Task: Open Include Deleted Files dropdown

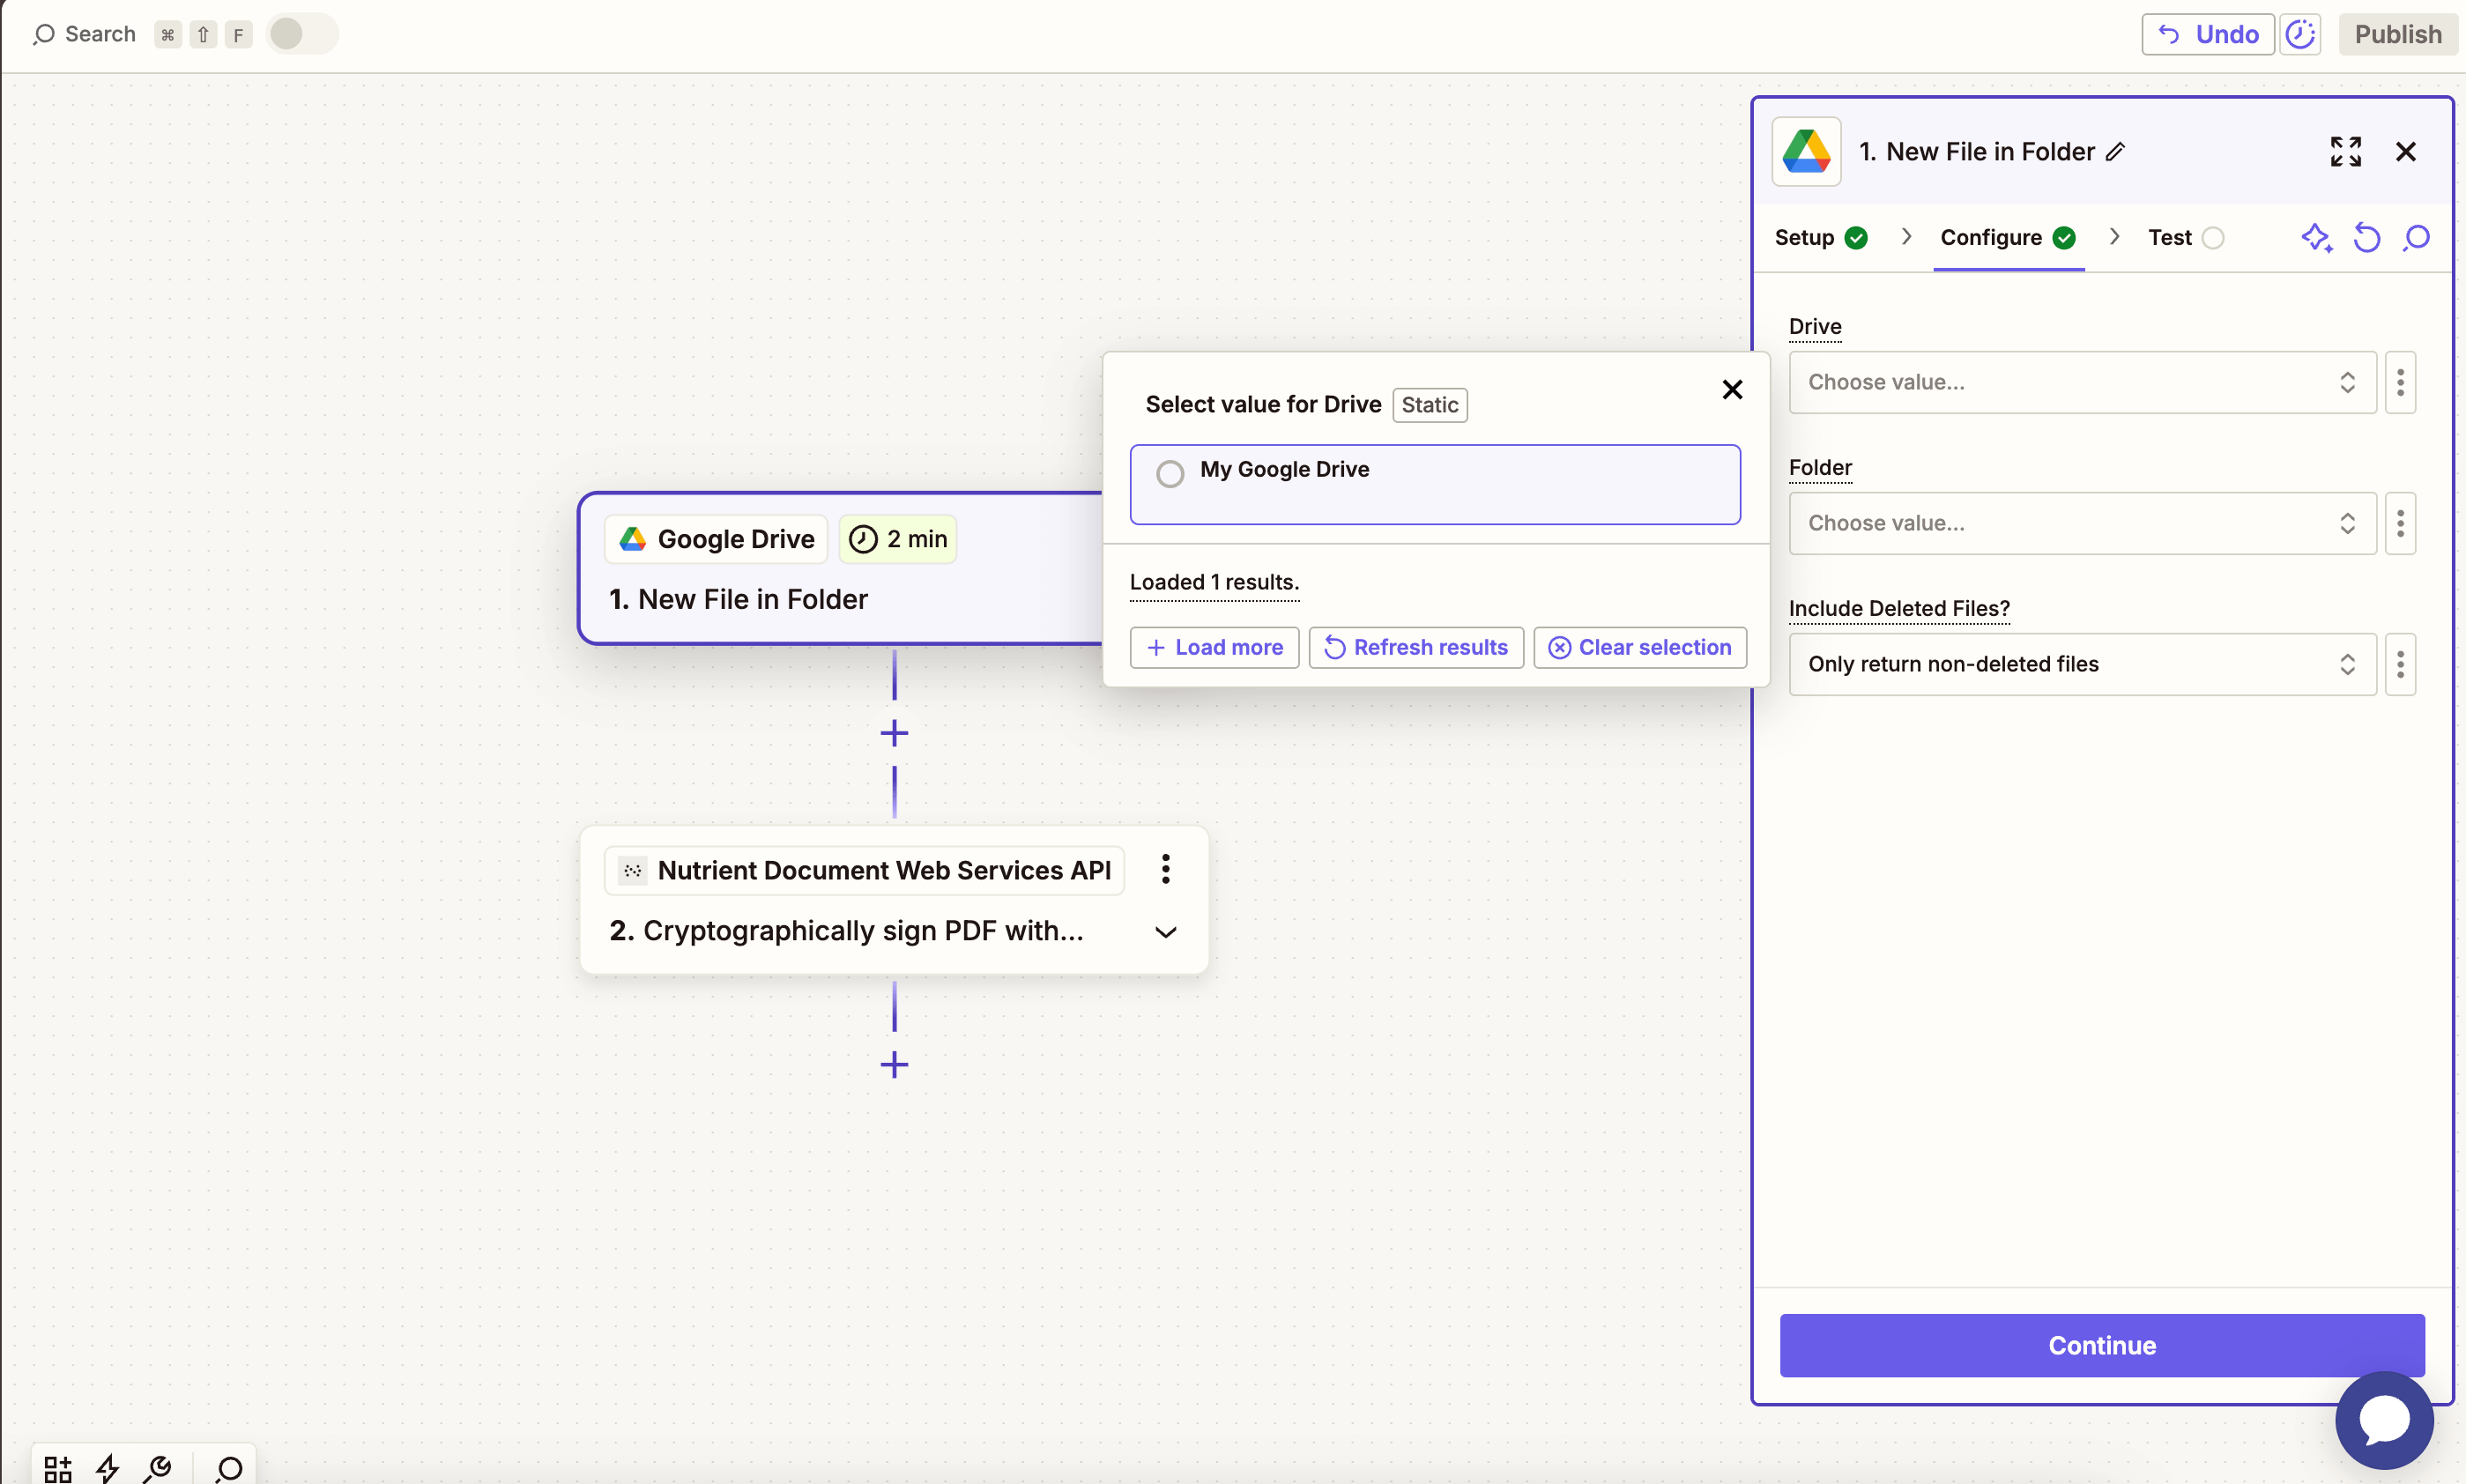Action: tap(2082, 664)
